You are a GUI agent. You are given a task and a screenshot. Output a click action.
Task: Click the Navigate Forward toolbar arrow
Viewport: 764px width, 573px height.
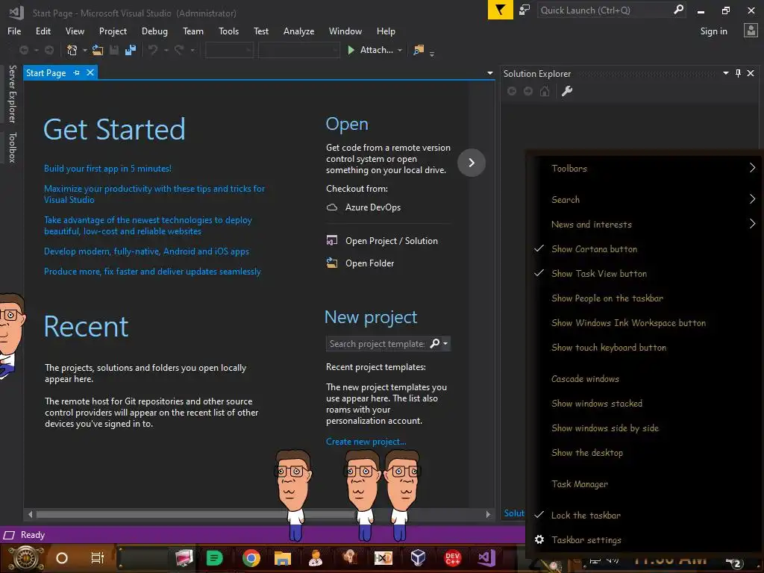click(49, 50)
